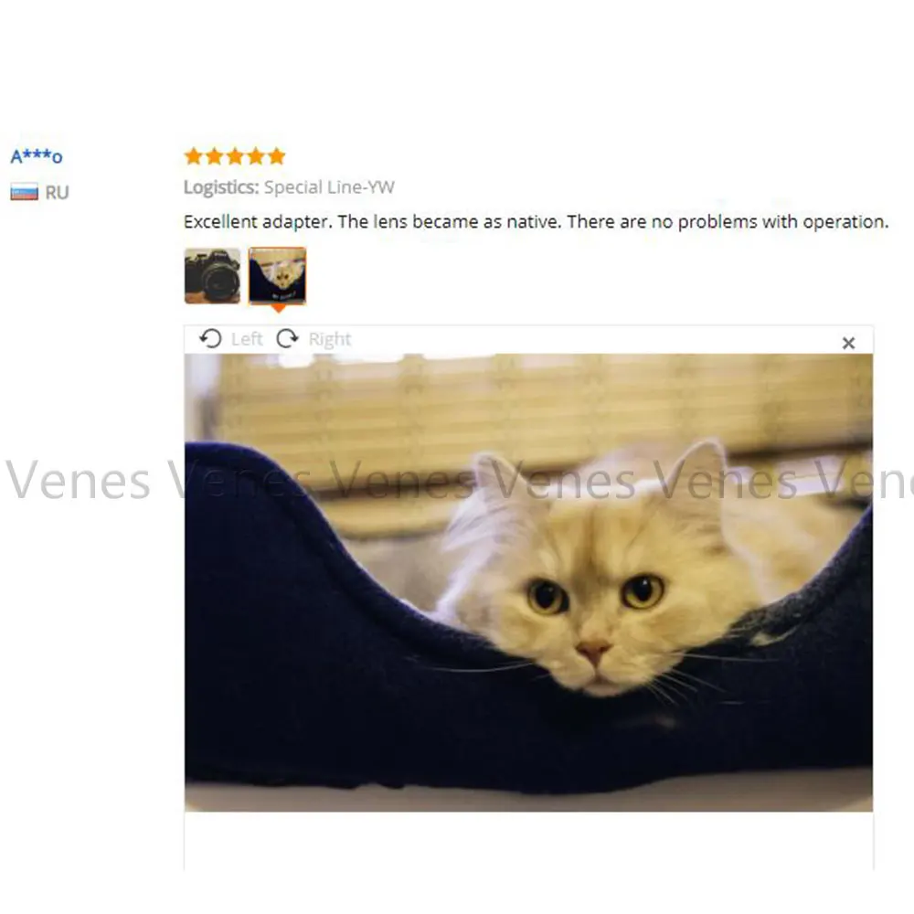The height and width of the screenshot is (914, 914).
Task: Click the last orange rating star
Action: click(x=277, y=156)
